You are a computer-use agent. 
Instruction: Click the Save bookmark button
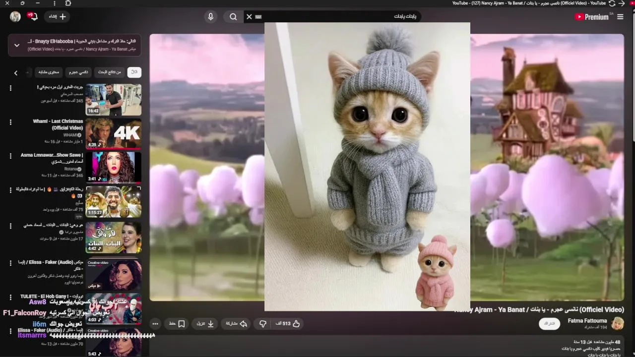pyautogui.click(x=177, y=324)
